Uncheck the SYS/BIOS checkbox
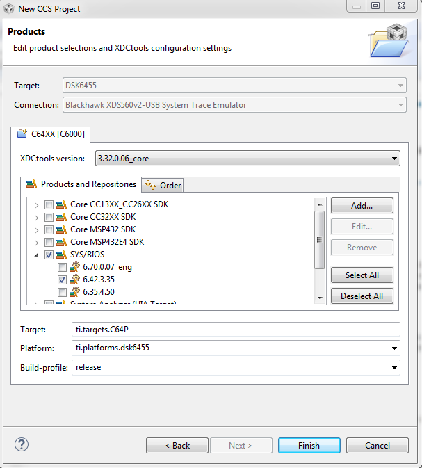The height and width of the screenshot is (468, 422). point(49,255)
